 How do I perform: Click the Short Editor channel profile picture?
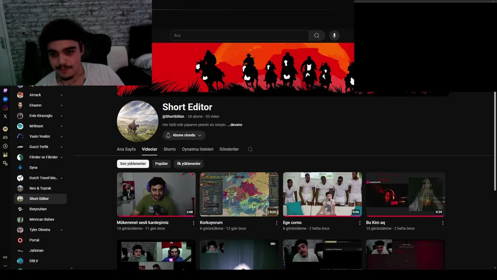137,121
